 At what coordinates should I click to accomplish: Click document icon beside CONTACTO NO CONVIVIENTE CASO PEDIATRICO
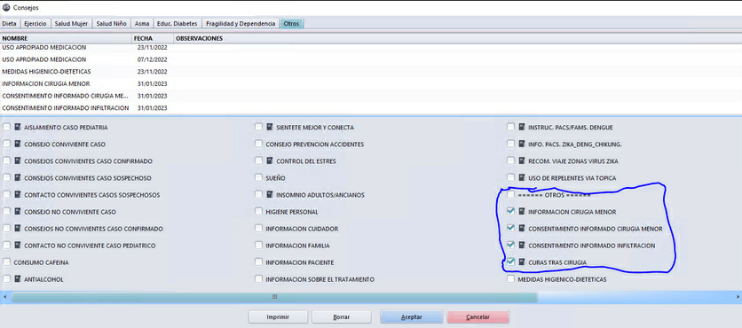point(18,246)
